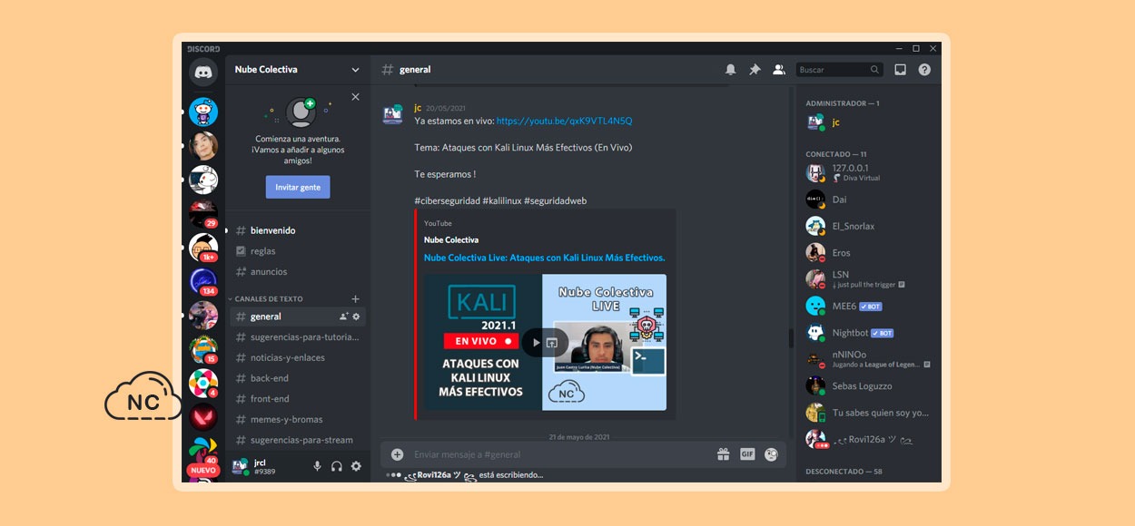Switch to the bienvenido channel

298,230
